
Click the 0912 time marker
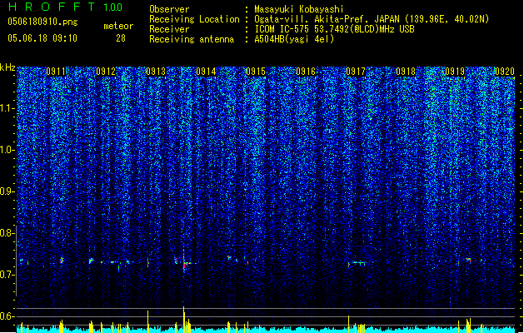tap(106, 72)
